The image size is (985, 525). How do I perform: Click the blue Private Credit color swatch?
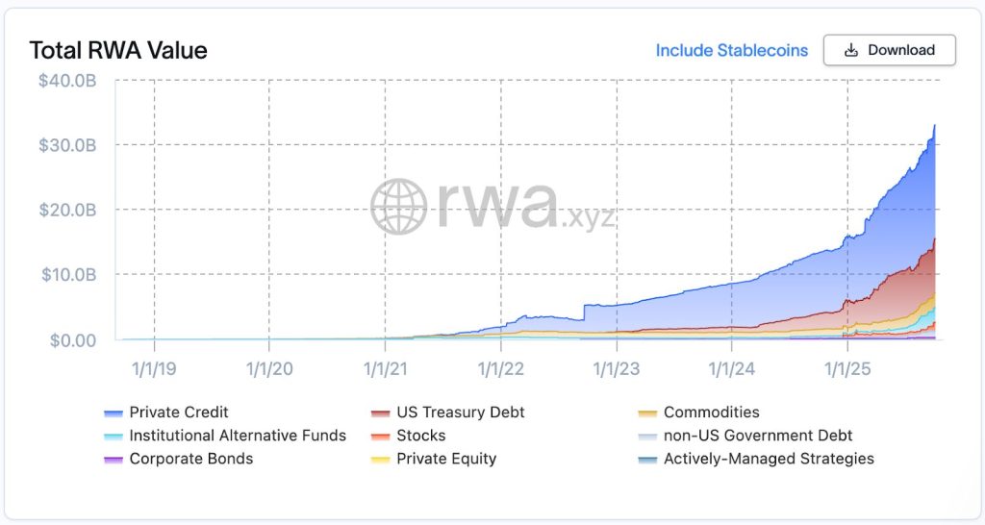tap(114, 413)
